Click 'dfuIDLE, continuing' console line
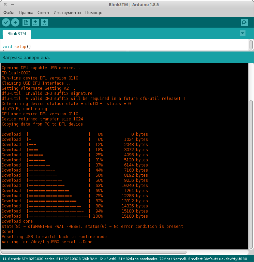Screen dimensions: 254x262 click(25, 109)
